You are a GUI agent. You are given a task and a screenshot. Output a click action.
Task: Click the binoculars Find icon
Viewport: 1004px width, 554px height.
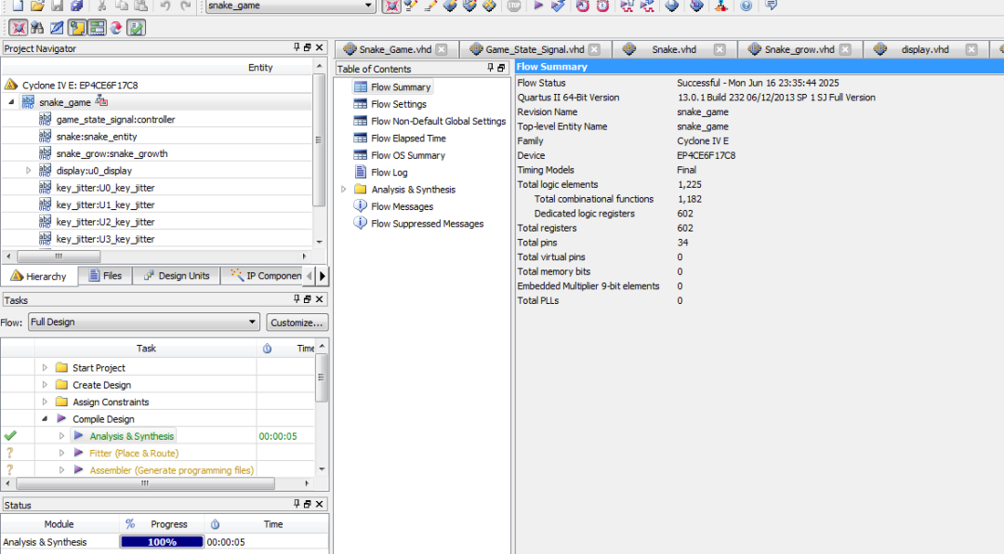[x=37, y=28]
